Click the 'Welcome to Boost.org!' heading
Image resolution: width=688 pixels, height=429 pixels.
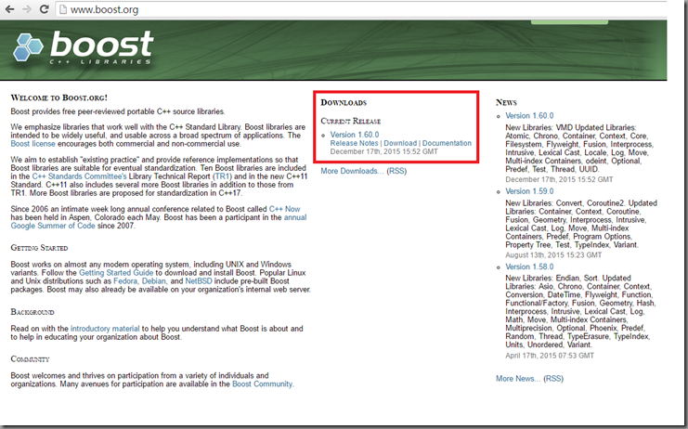click(x=58, y=97)
